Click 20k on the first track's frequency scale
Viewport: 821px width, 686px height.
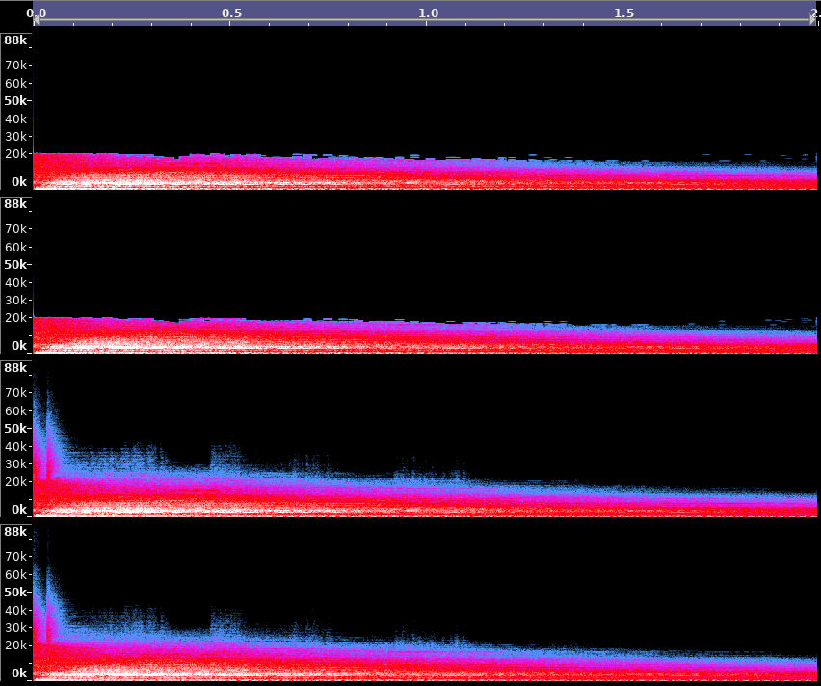pyautogui.click(x=15, y=154)
